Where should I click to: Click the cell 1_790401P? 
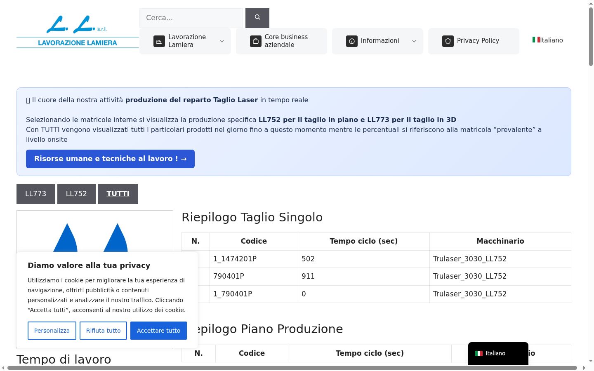point(254,294)
